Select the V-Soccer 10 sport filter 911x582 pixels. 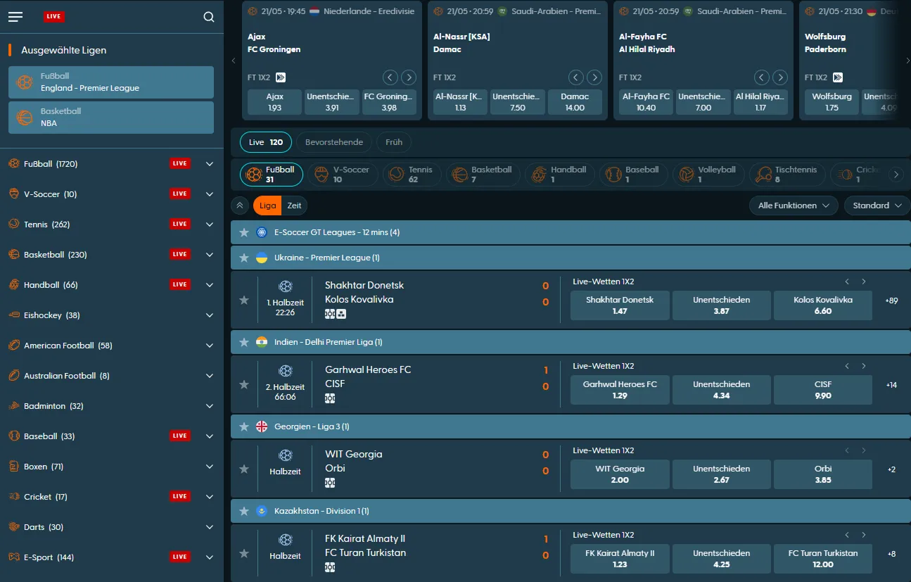343,175
